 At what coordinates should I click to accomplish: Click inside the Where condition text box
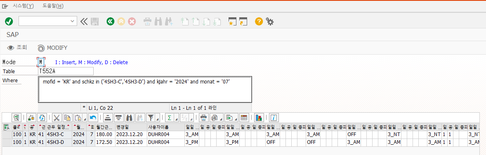[x=145, y=89]
